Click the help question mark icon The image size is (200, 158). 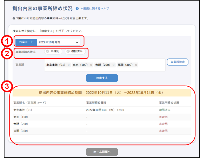tap(77, 9)
